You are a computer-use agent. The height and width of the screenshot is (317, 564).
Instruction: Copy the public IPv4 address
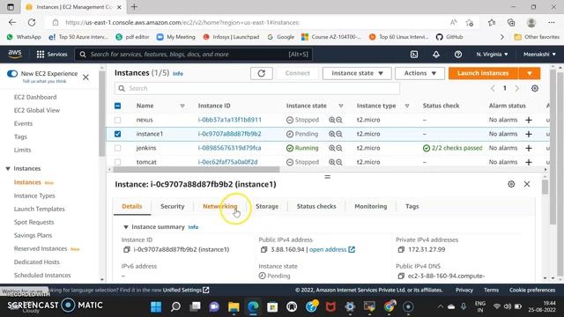tap(263, 249)
